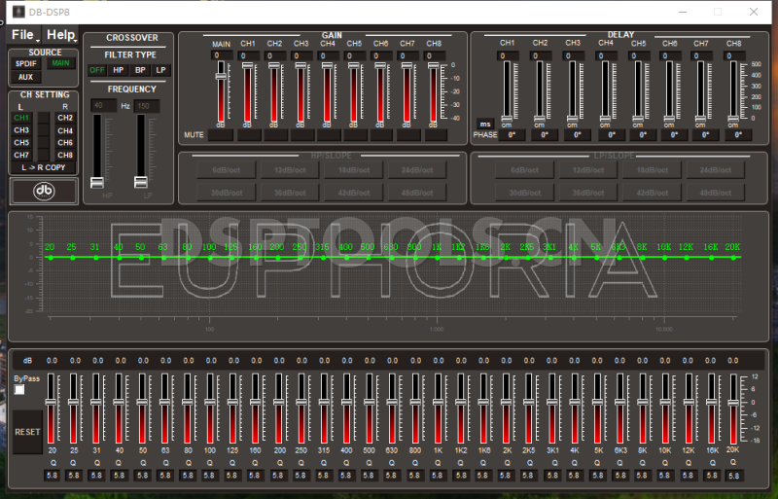Click the MAIN gain slider handle
The width and height of the screenshot is (778, 499).
[221, 76]
